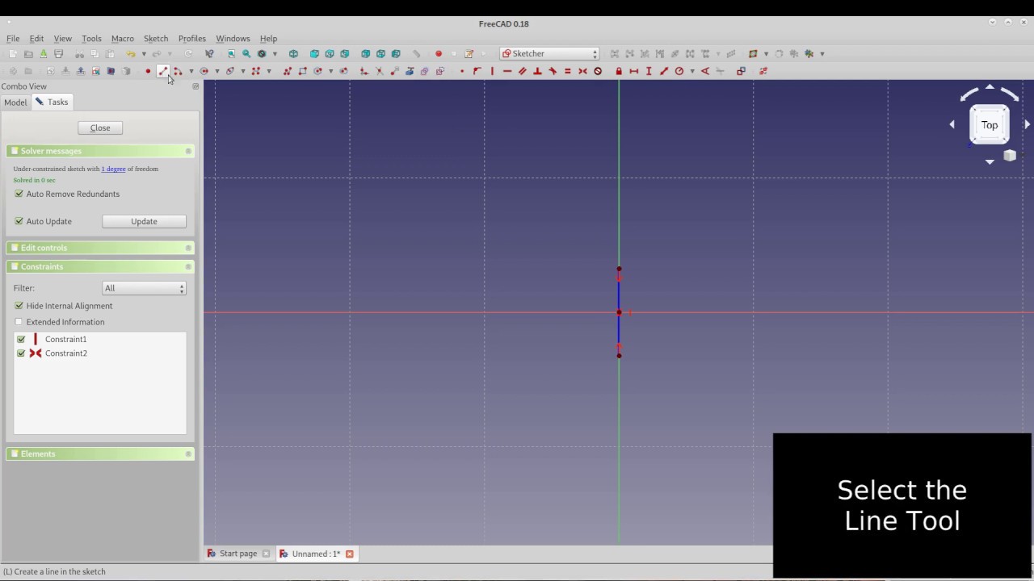Expand the Edit controls panel
This screenshot has width=1034, height=581.
tap(188, 248)
